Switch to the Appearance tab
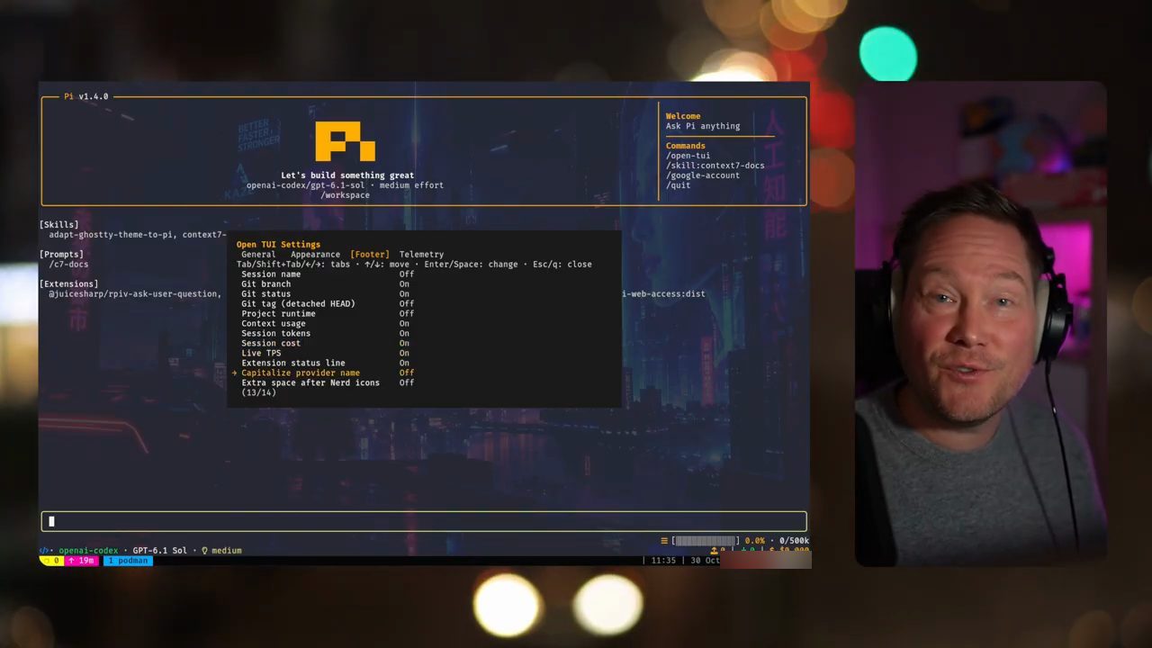Image resolution: width=1152 pixels, height=648 pixels. tap(315, 254)
